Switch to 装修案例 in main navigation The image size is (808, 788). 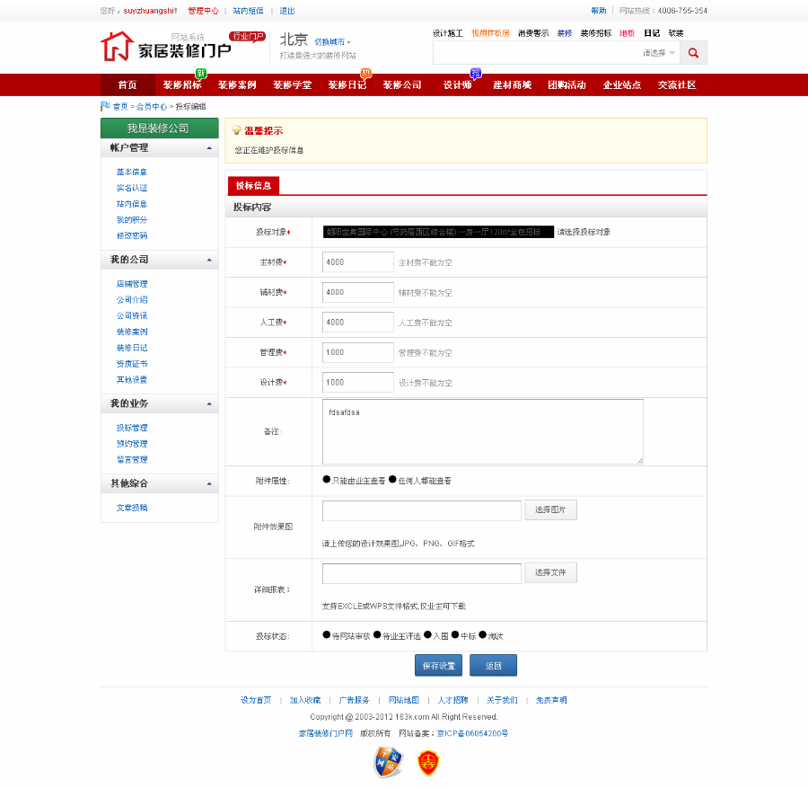(x=239, y=84)
